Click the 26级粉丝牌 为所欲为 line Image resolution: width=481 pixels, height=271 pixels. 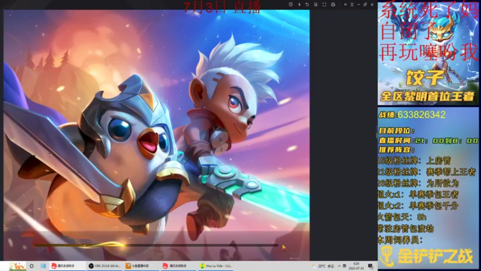(418, 183)
